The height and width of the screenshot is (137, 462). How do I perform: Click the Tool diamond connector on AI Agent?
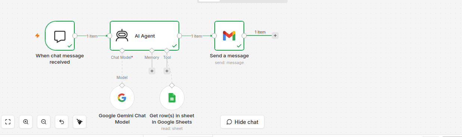coord(167,50)
